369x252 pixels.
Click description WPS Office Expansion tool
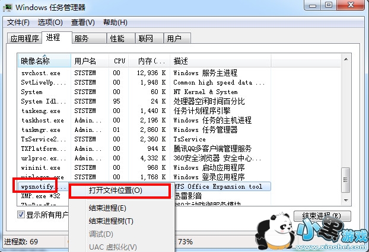coord(218,186)
